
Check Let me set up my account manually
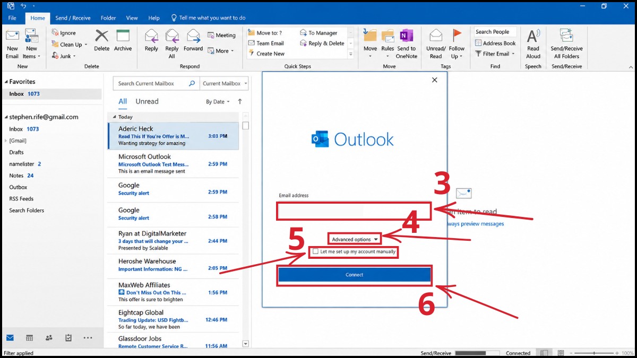click(x=316, y=251)
